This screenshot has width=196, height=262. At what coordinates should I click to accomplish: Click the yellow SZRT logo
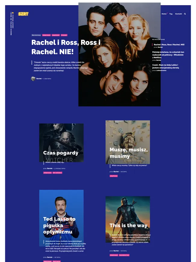[23, 14]
